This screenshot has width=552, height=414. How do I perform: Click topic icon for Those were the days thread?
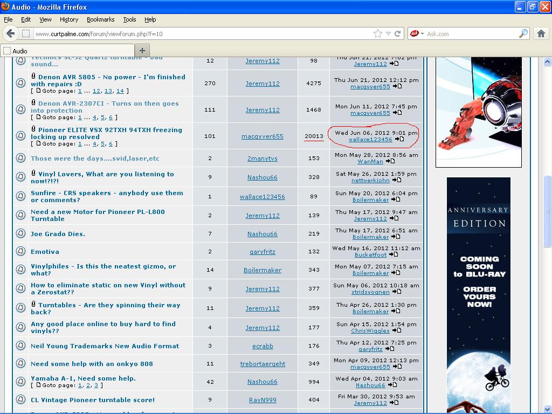(x=21, y=158)
